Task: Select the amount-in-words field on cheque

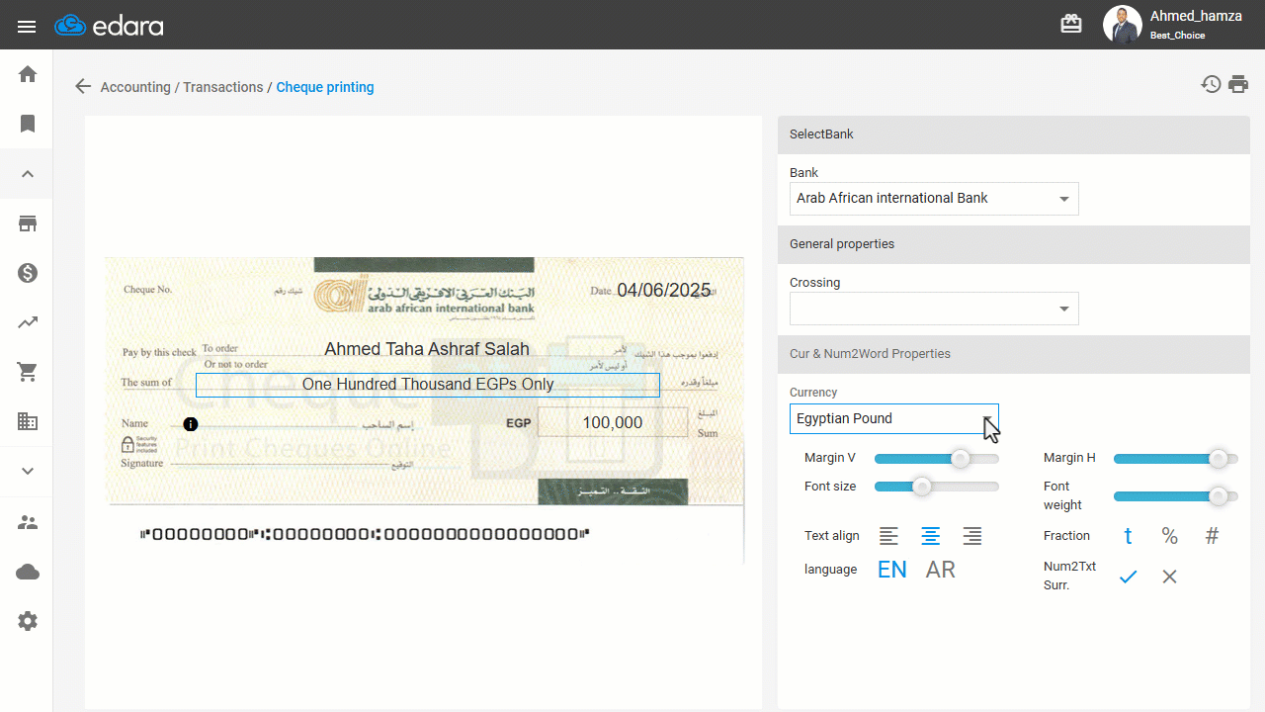Action: [x=428, y=385]
